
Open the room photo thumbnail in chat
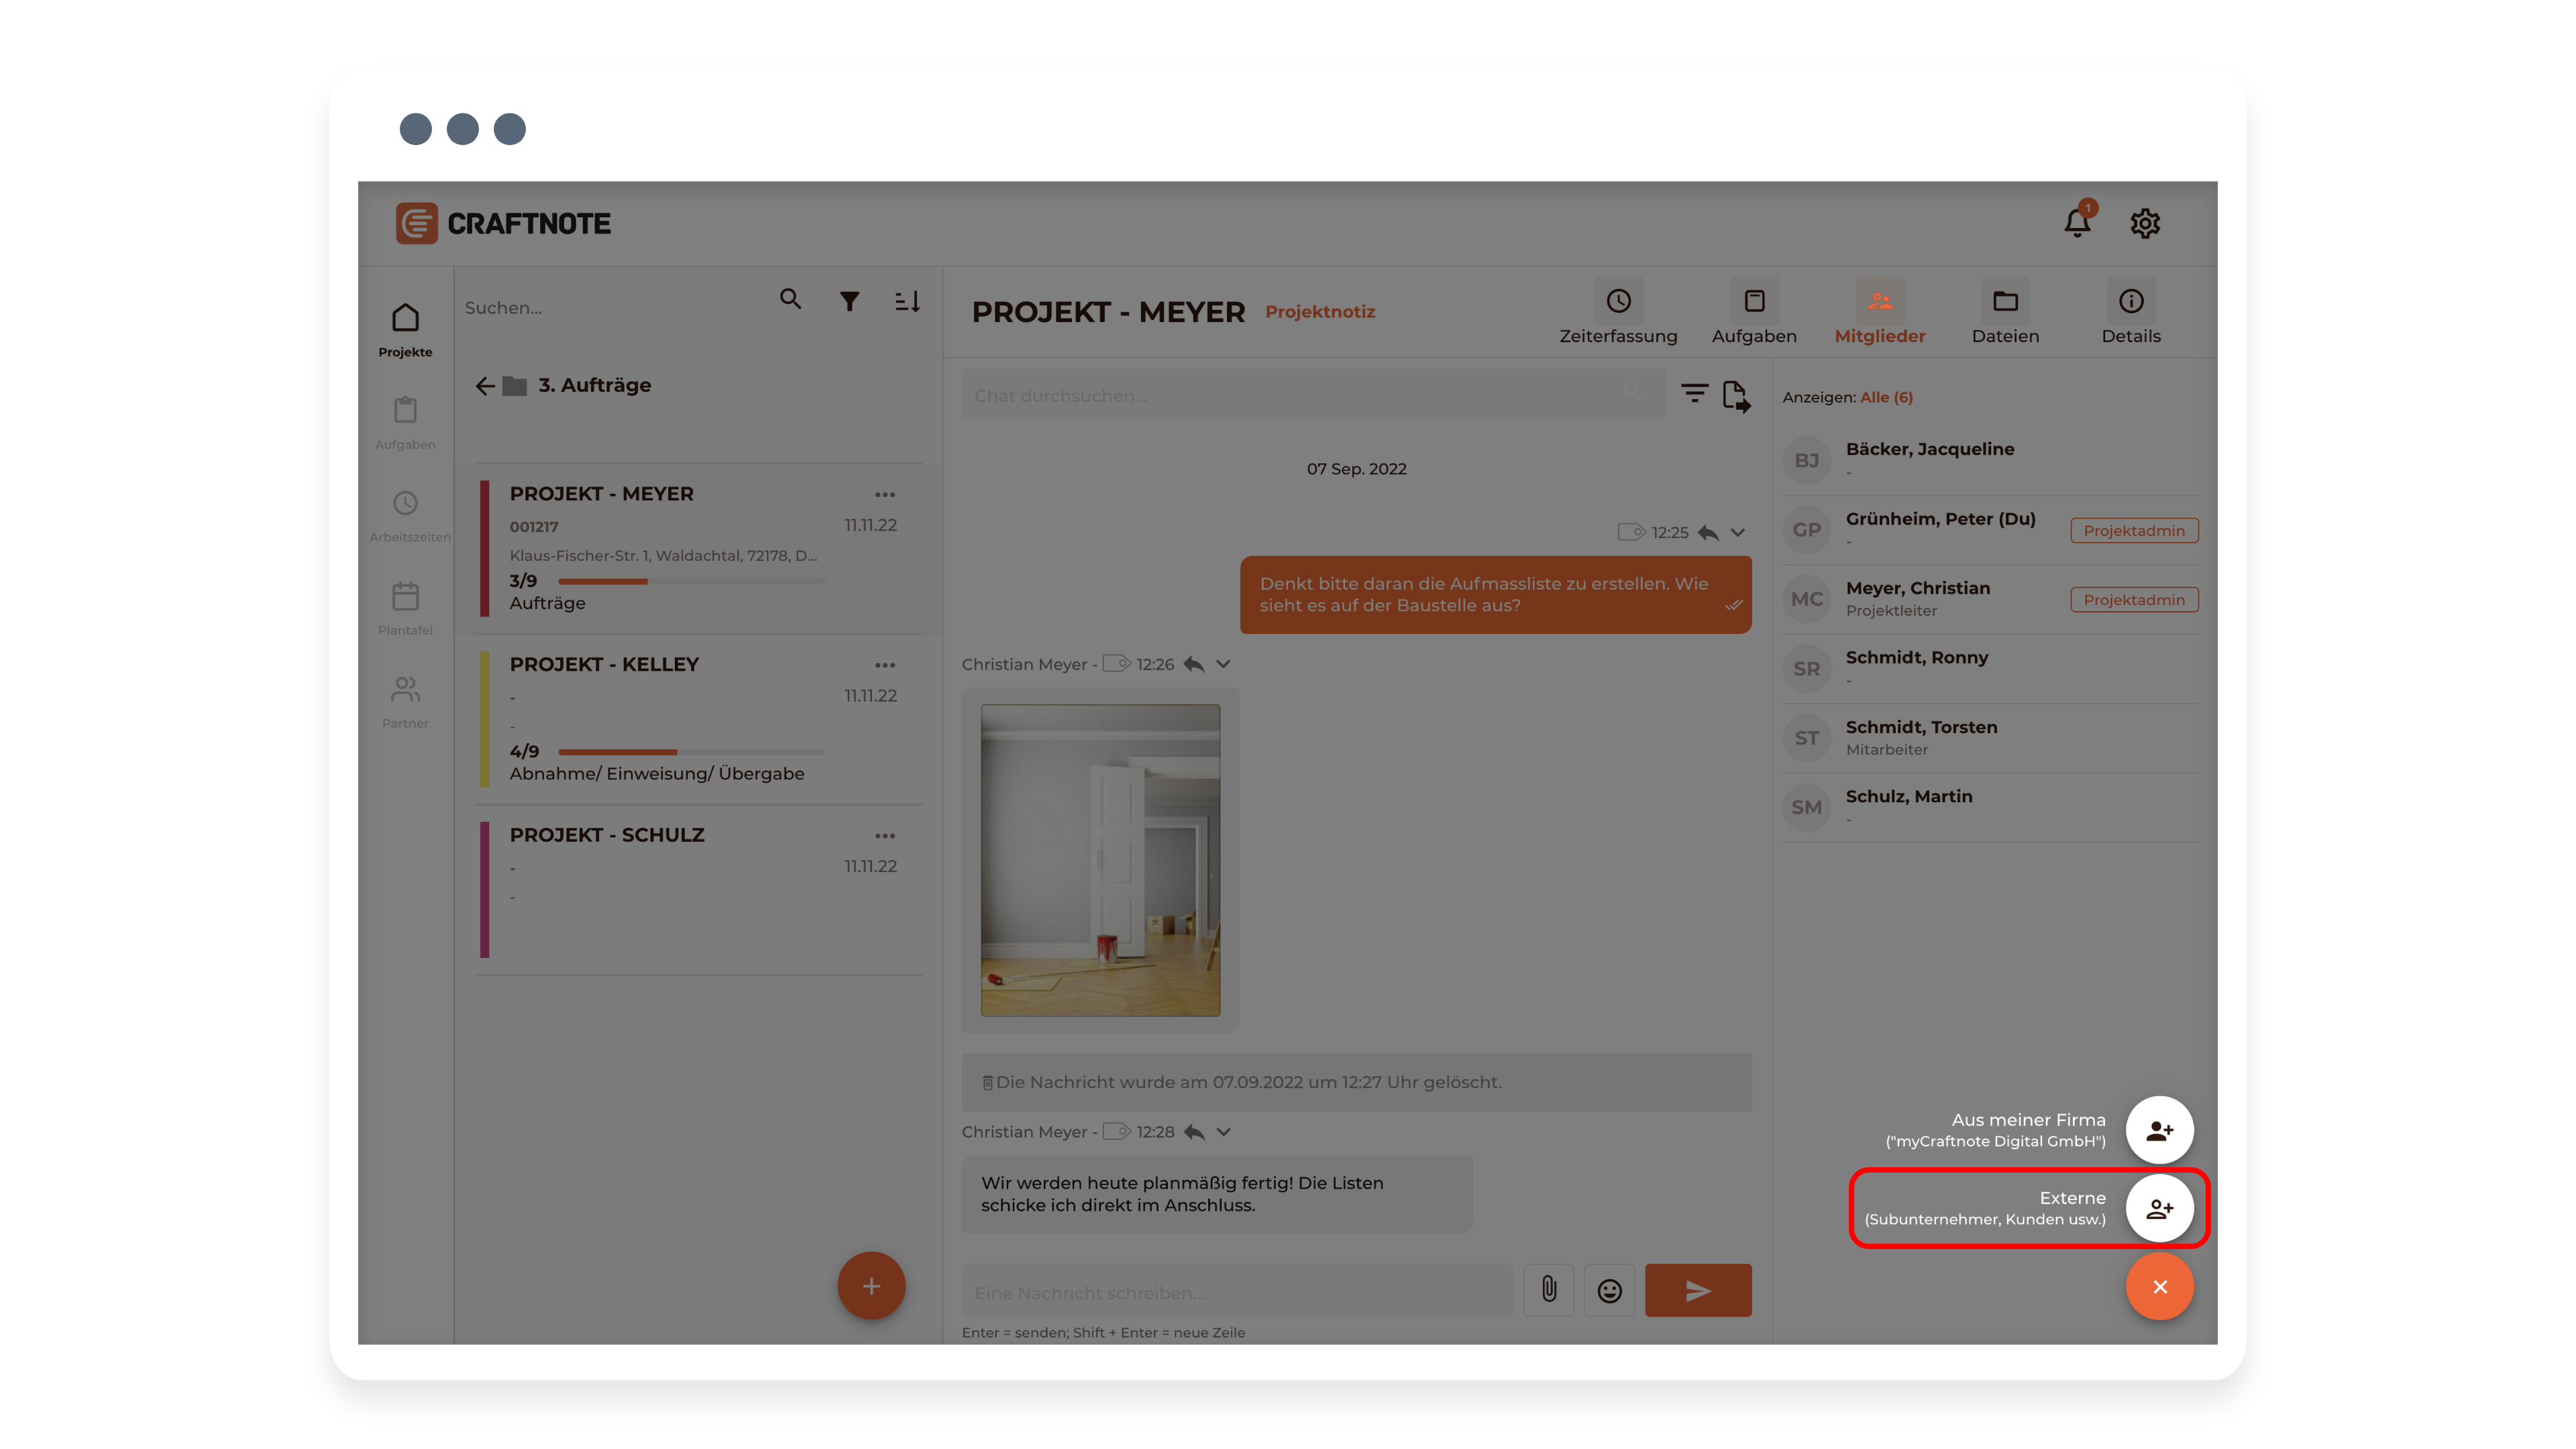coord(1100,860)
